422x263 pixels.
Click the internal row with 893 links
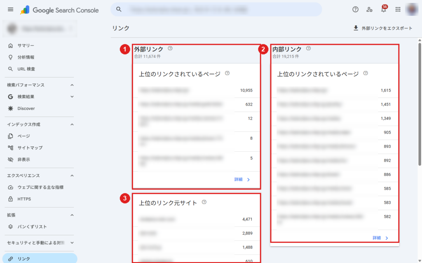335,147
